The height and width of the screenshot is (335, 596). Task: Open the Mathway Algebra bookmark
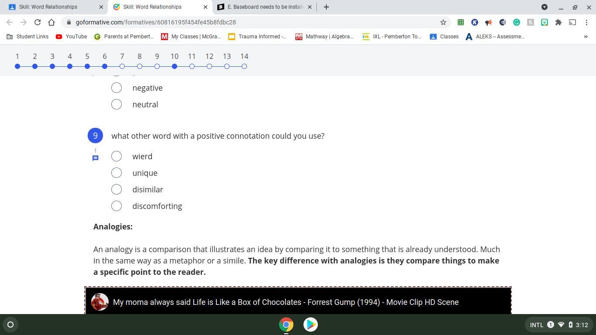pos(325,37)
